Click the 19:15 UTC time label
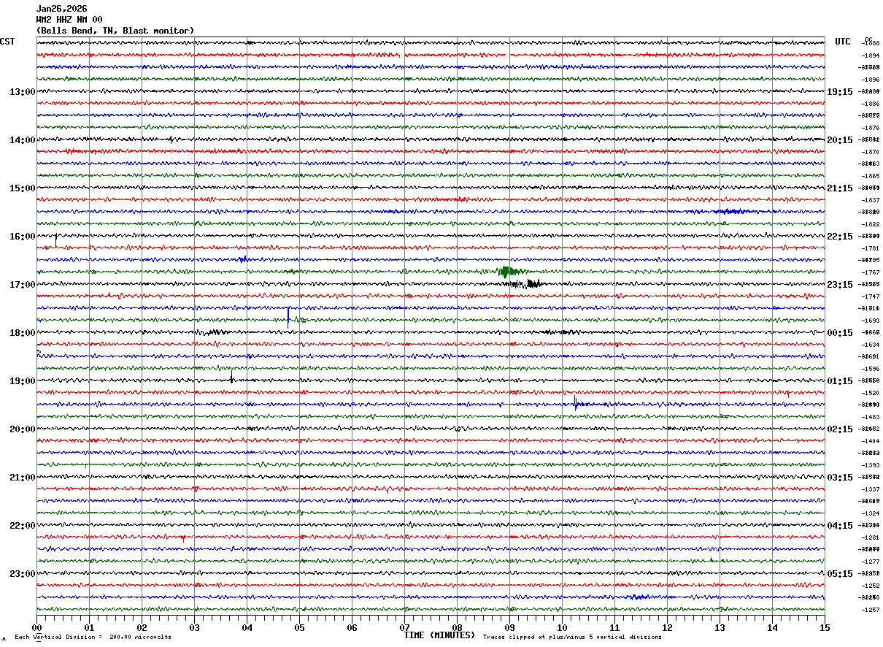Viewport: 883px width, 647px height. click(x=840, y=92)
